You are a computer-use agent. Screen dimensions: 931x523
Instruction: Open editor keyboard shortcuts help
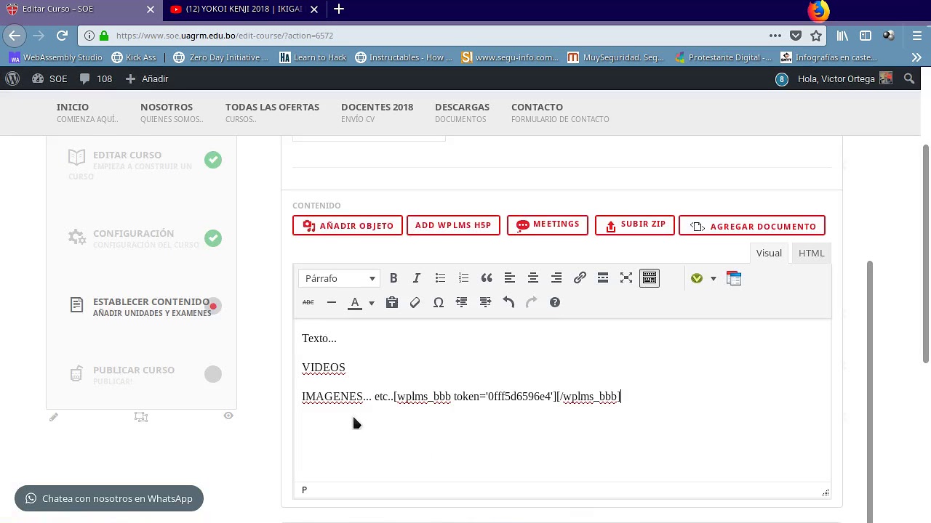[x=555, y=302]
